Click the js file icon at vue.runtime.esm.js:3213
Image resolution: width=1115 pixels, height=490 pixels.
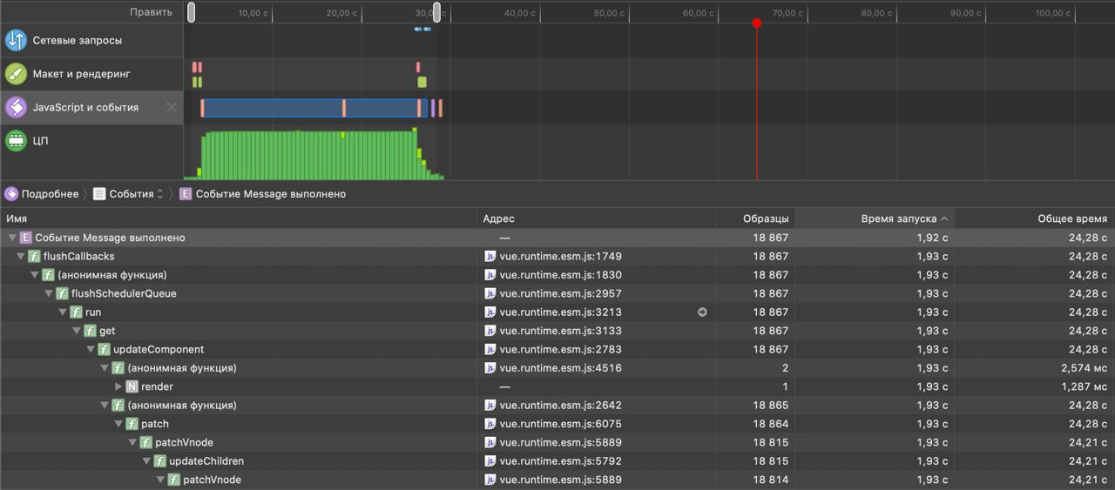(490, 312)
